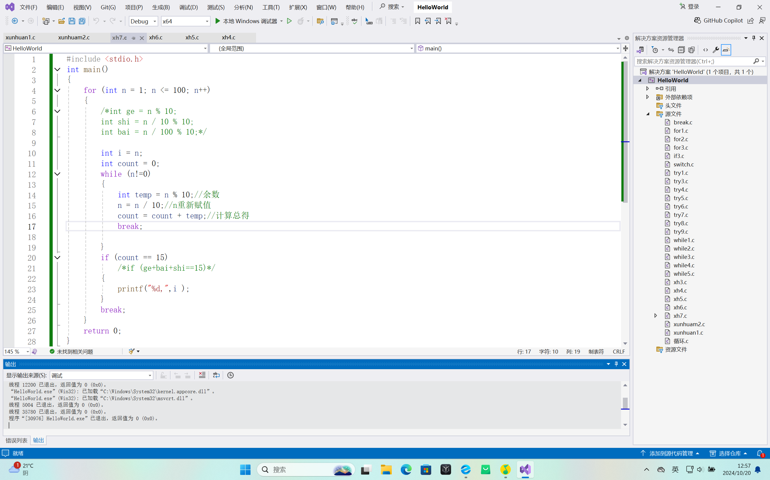Start without debugging using hollow play icon
Image resolution: width=770 pixels, height=480 pixels.
289,21
